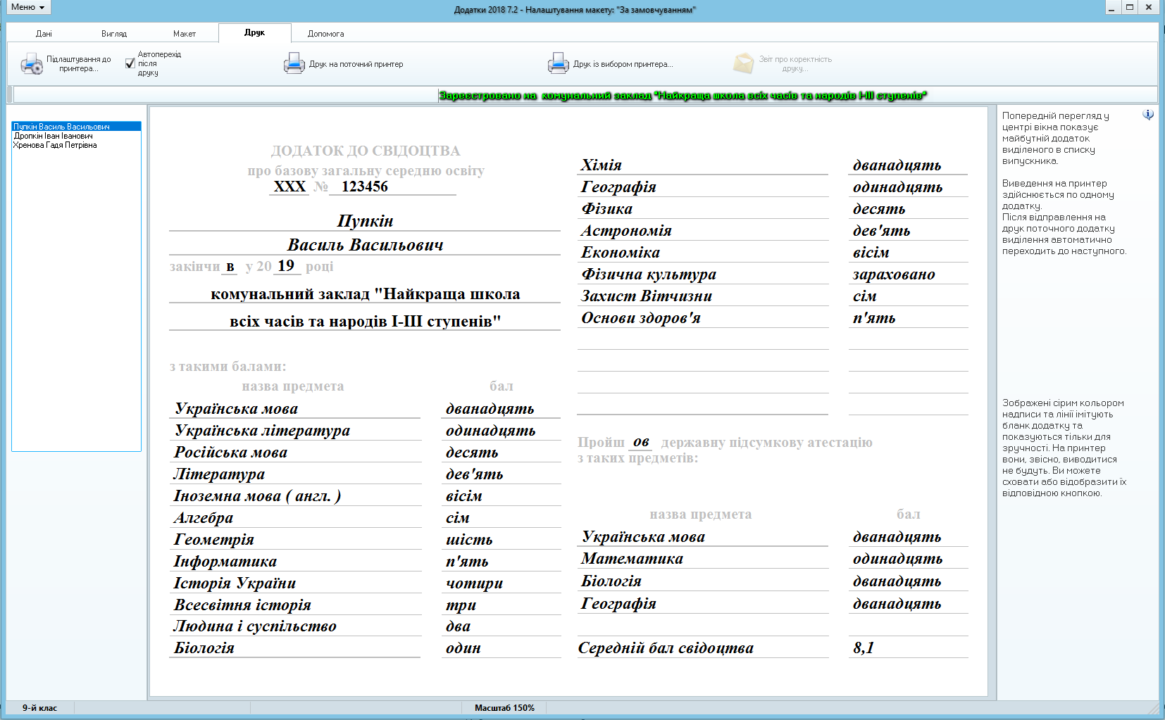This screenshot has height=720, width=1165.
Task: Go to the Макет tab
Action: point(185,34)
